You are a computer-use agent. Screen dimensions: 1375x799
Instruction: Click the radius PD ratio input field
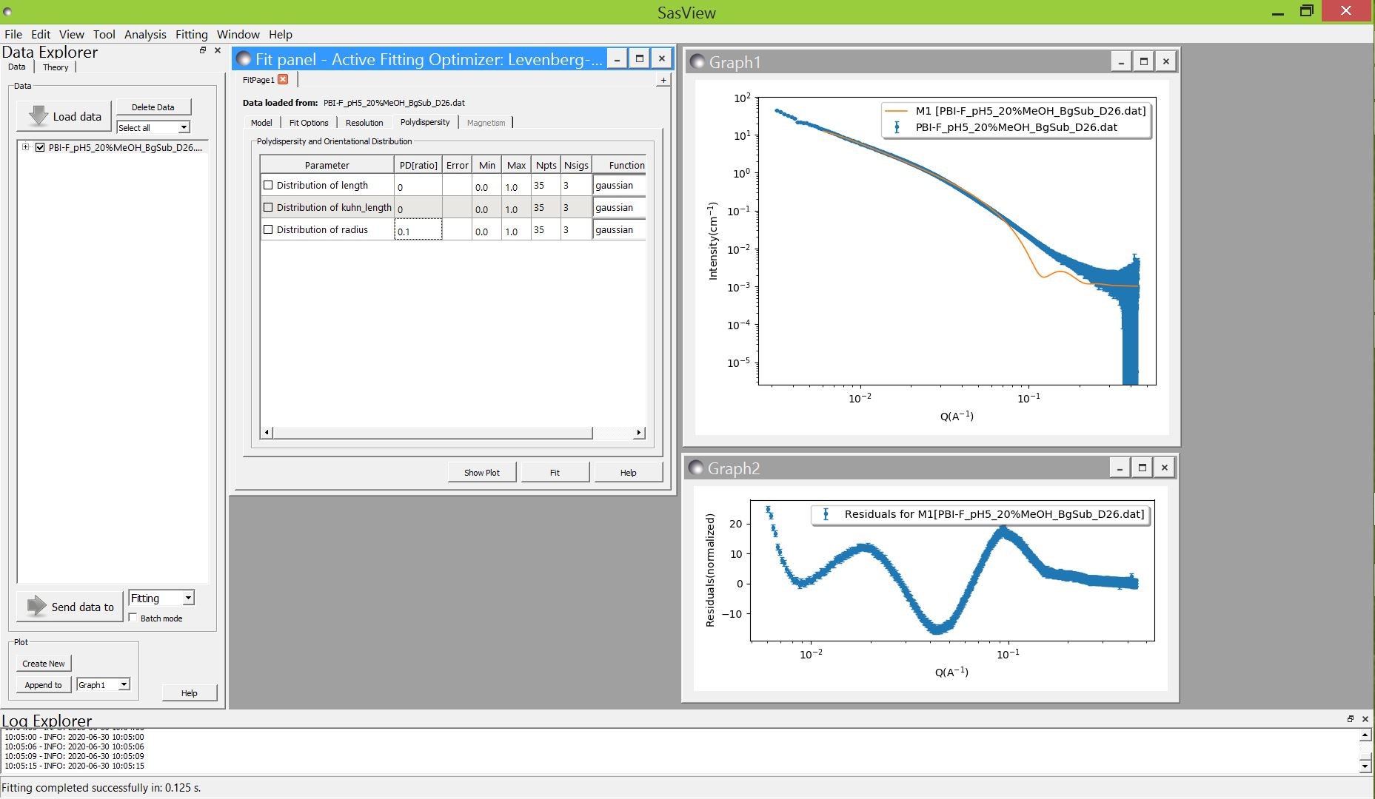pos(418,231)
